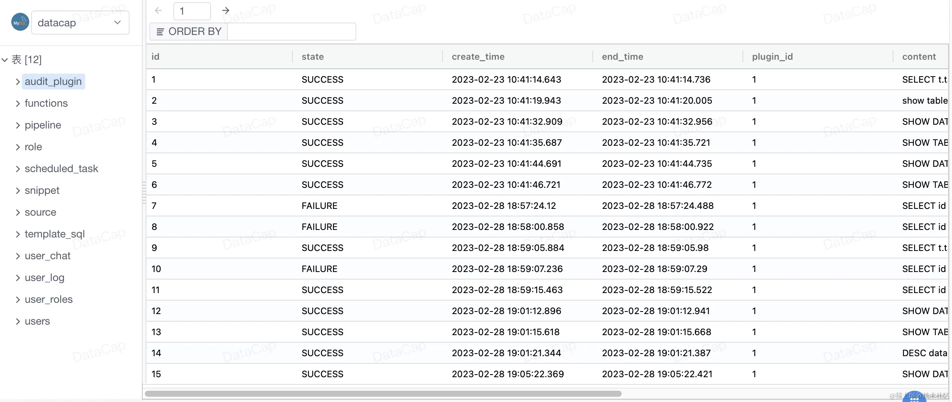This screenshot has height=402, width=952.
Task: Click the page number input field
Action: pos(192,11)
